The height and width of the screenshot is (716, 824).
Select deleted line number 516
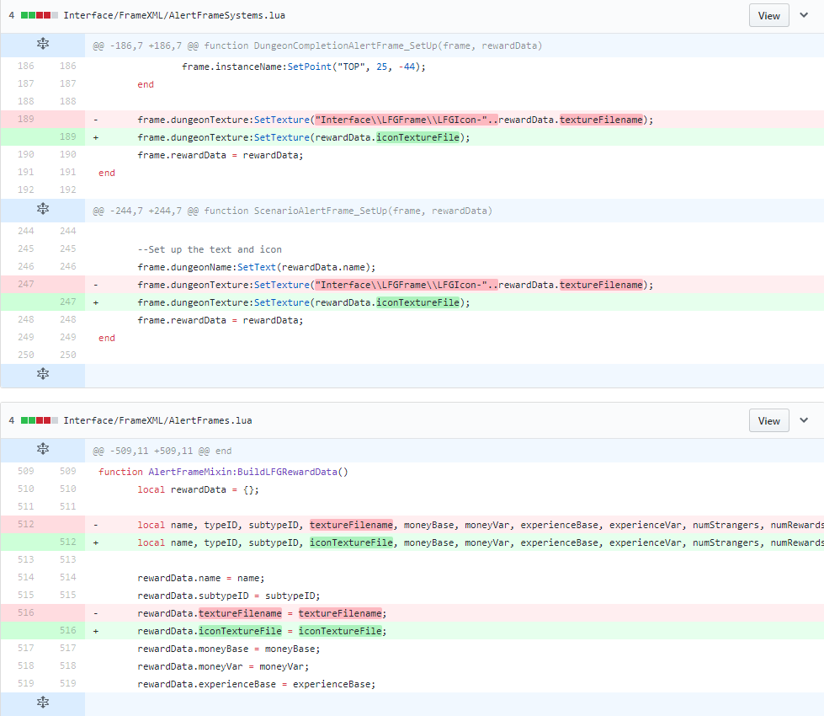pyautogui.click(x=26, y=613)
